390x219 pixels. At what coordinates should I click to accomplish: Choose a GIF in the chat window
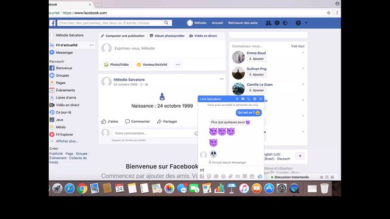[216, 176]
